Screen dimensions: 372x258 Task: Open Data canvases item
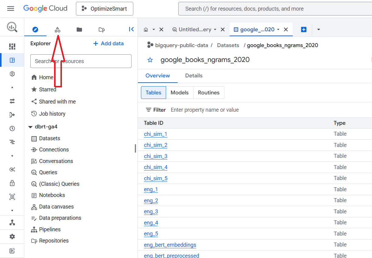point(52,207)
